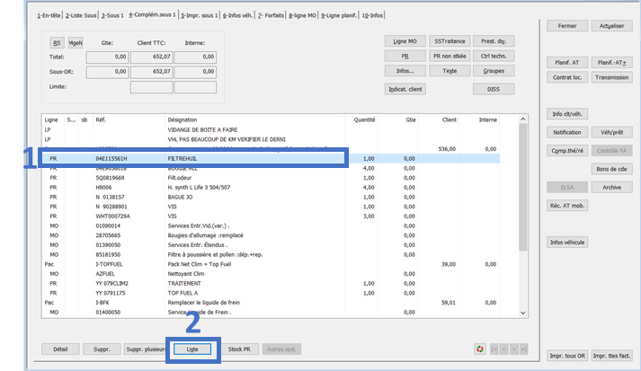Select the 4-Complém.sous 1 tab

pos(152,14)
